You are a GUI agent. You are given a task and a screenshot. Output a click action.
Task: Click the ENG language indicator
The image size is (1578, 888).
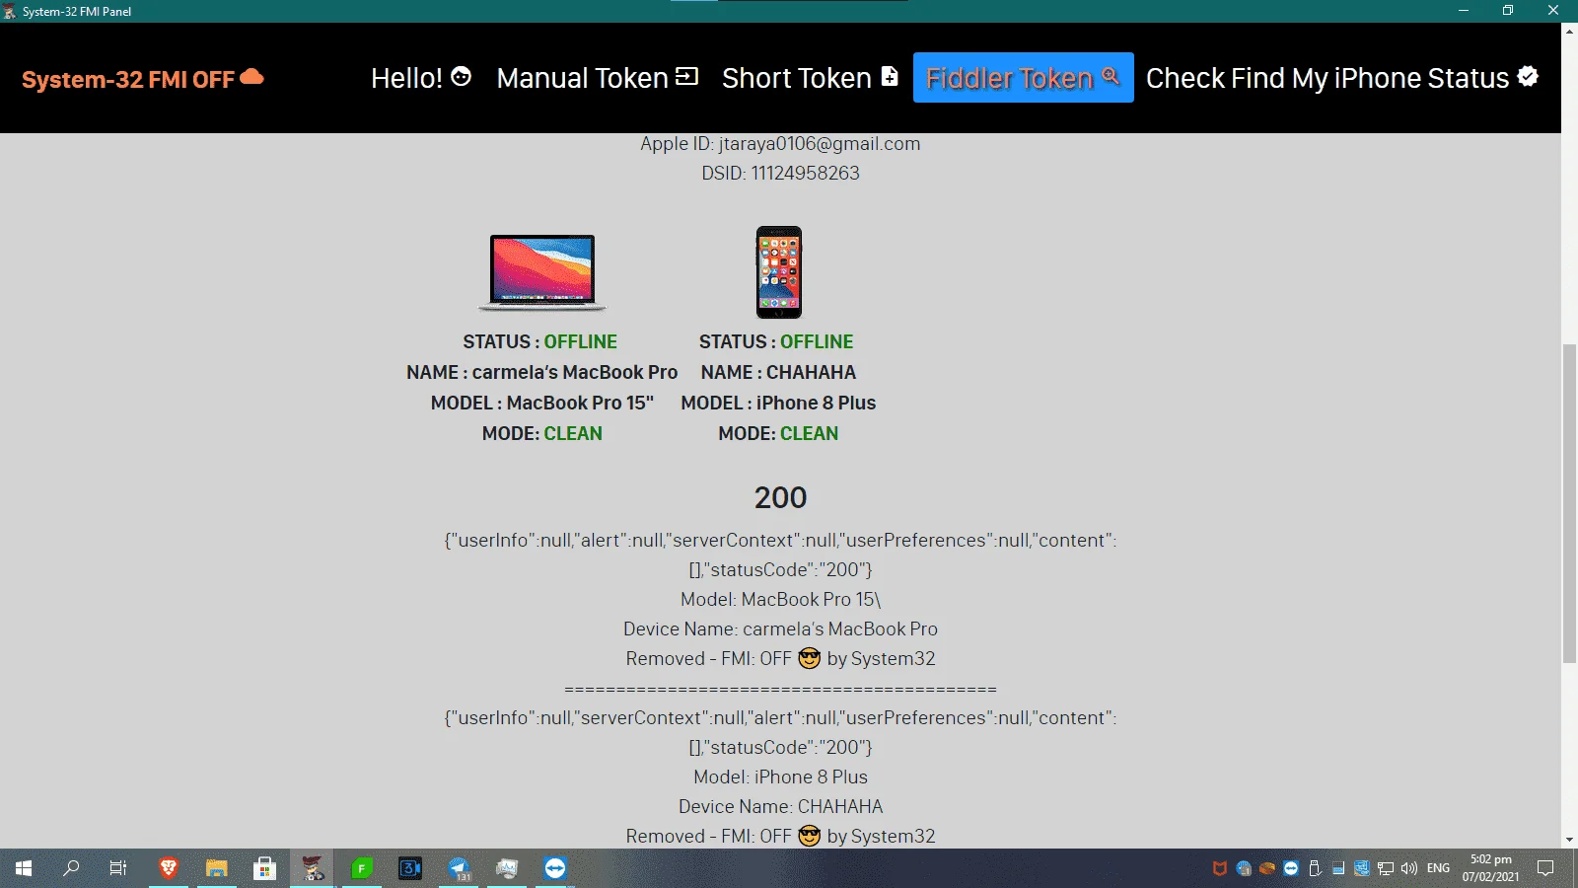point(1439,868)
